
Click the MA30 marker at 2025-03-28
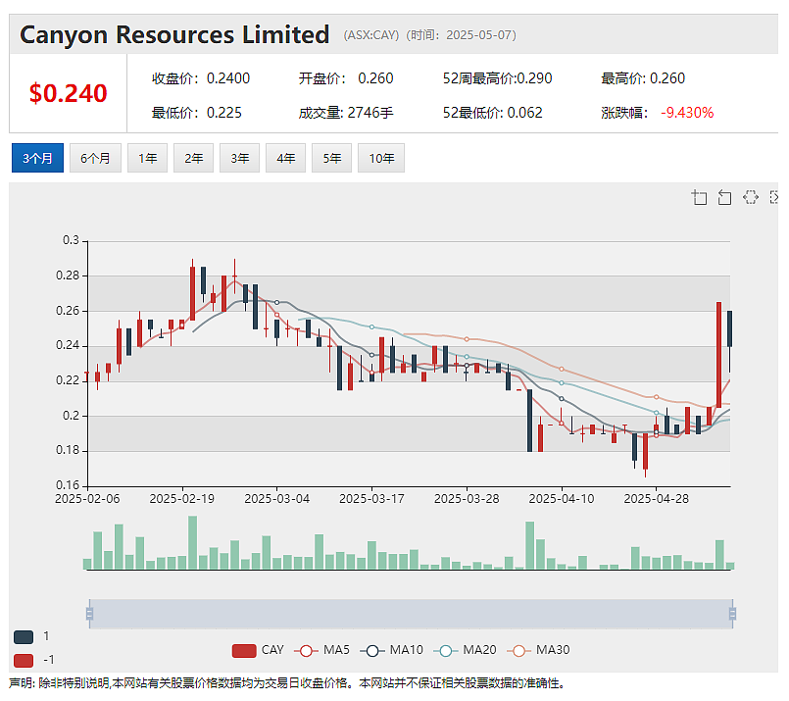pos(467,339)
